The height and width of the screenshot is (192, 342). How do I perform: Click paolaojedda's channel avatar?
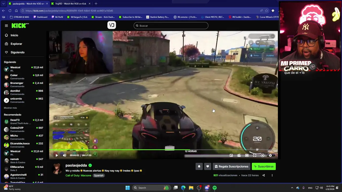[57, 169]
